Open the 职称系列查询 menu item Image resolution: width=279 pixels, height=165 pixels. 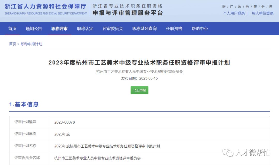tap(144, 28)
